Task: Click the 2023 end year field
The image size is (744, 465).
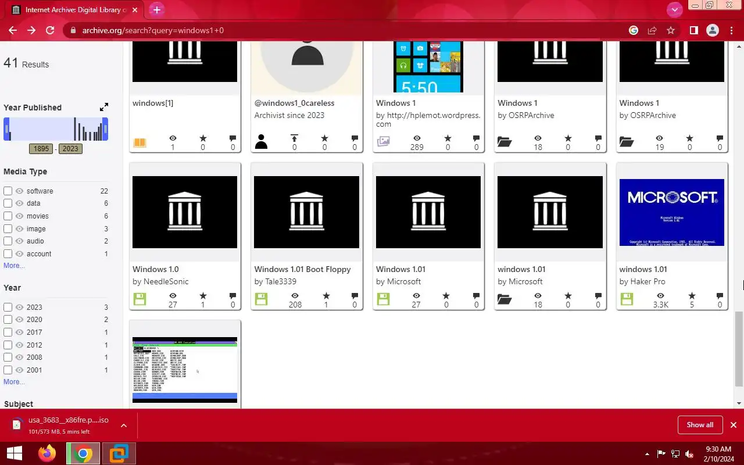Action: point(70,148)
